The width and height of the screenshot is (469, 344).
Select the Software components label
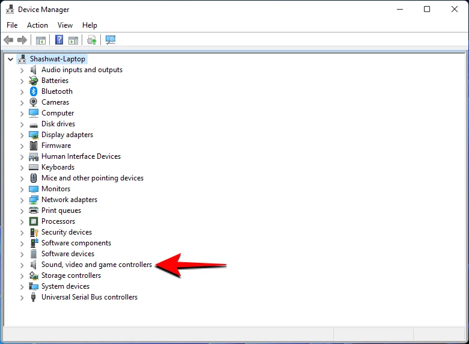click(x=76, y=243)
